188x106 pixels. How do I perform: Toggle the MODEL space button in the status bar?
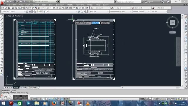[x=142, y=99]
